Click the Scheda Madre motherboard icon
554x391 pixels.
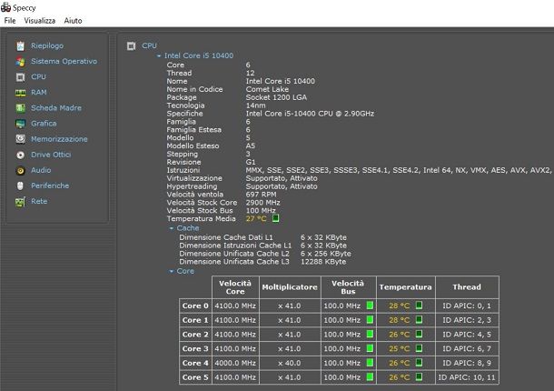click(x=20, y=108)
